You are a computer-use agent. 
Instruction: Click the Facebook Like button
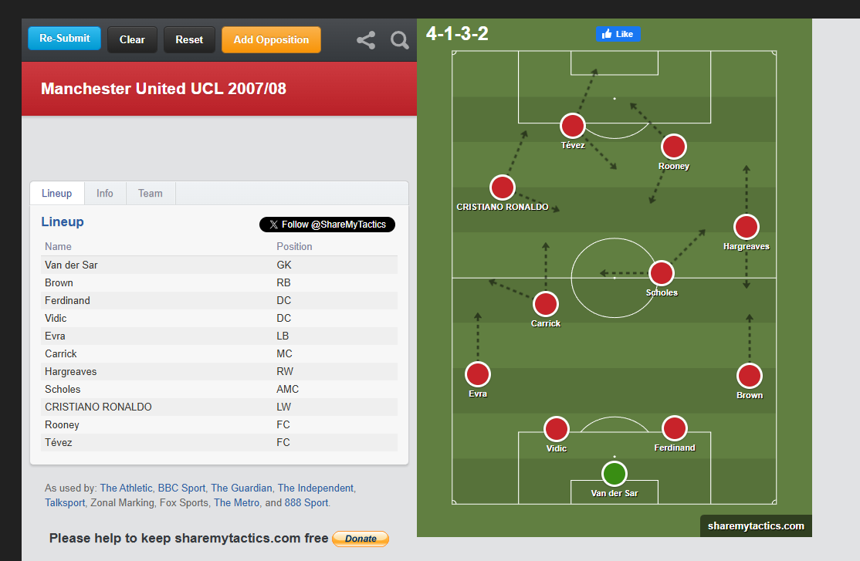pyautogui.click(x=618, y=34)
